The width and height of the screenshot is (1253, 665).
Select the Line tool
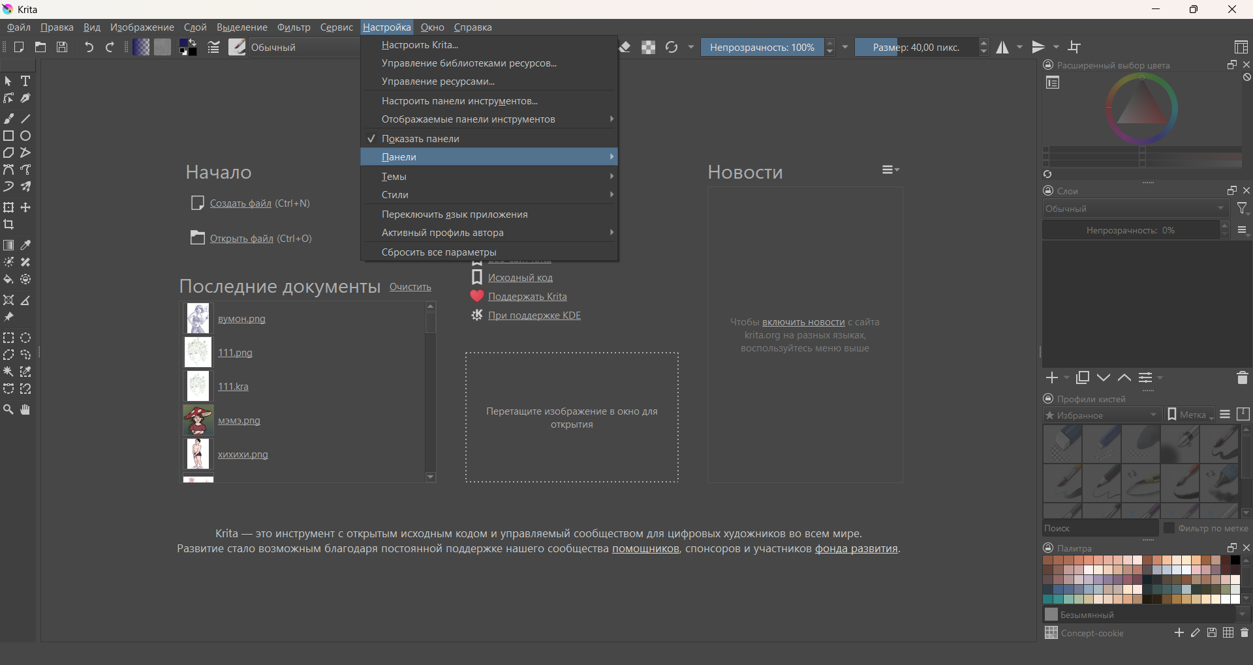25,119
